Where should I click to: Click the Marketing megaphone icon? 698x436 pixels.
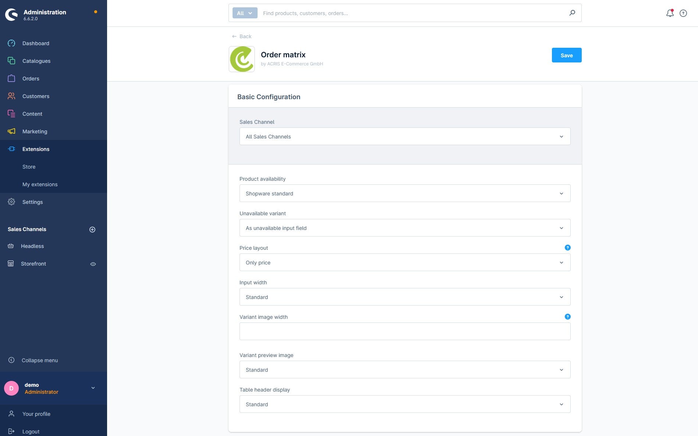point(11,131)
